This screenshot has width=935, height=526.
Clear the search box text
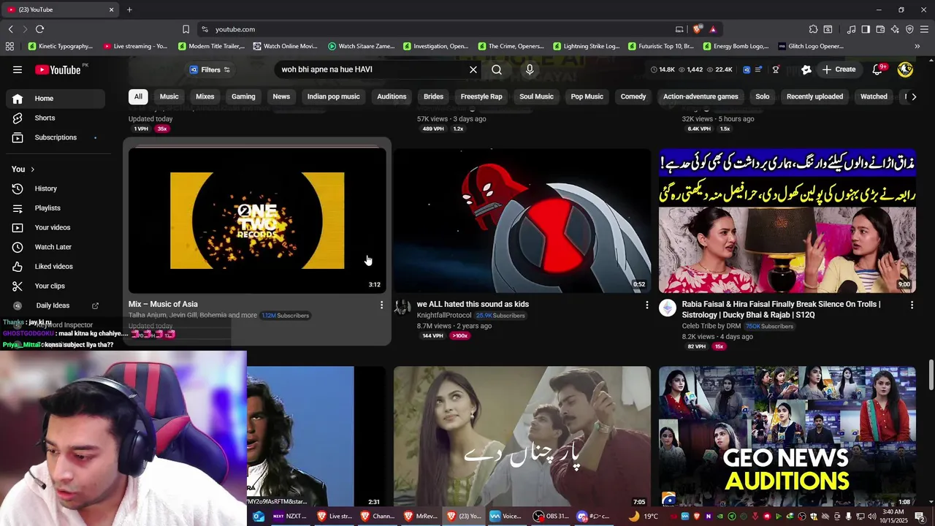(473, 69)
